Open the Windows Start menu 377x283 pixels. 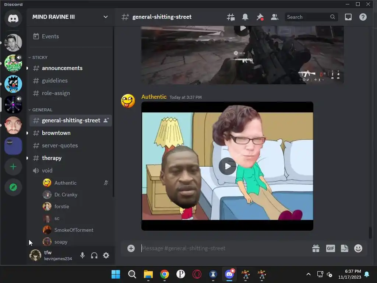(116, 274)
